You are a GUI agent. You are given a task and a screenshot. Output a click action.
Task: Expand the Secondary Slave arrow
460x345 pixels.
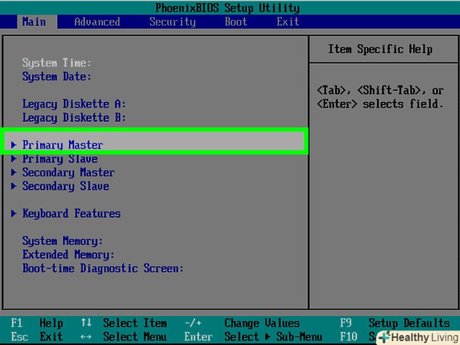13,186
